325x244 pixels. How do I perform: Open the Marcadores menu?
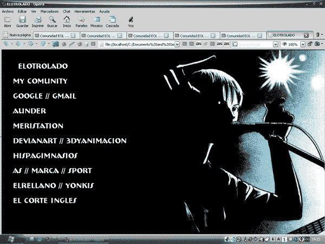49,11
